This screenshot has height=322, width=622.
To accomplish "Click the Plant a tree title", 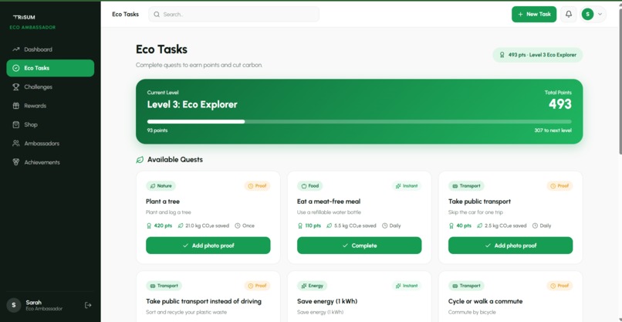I will click(x=163, y=202).
